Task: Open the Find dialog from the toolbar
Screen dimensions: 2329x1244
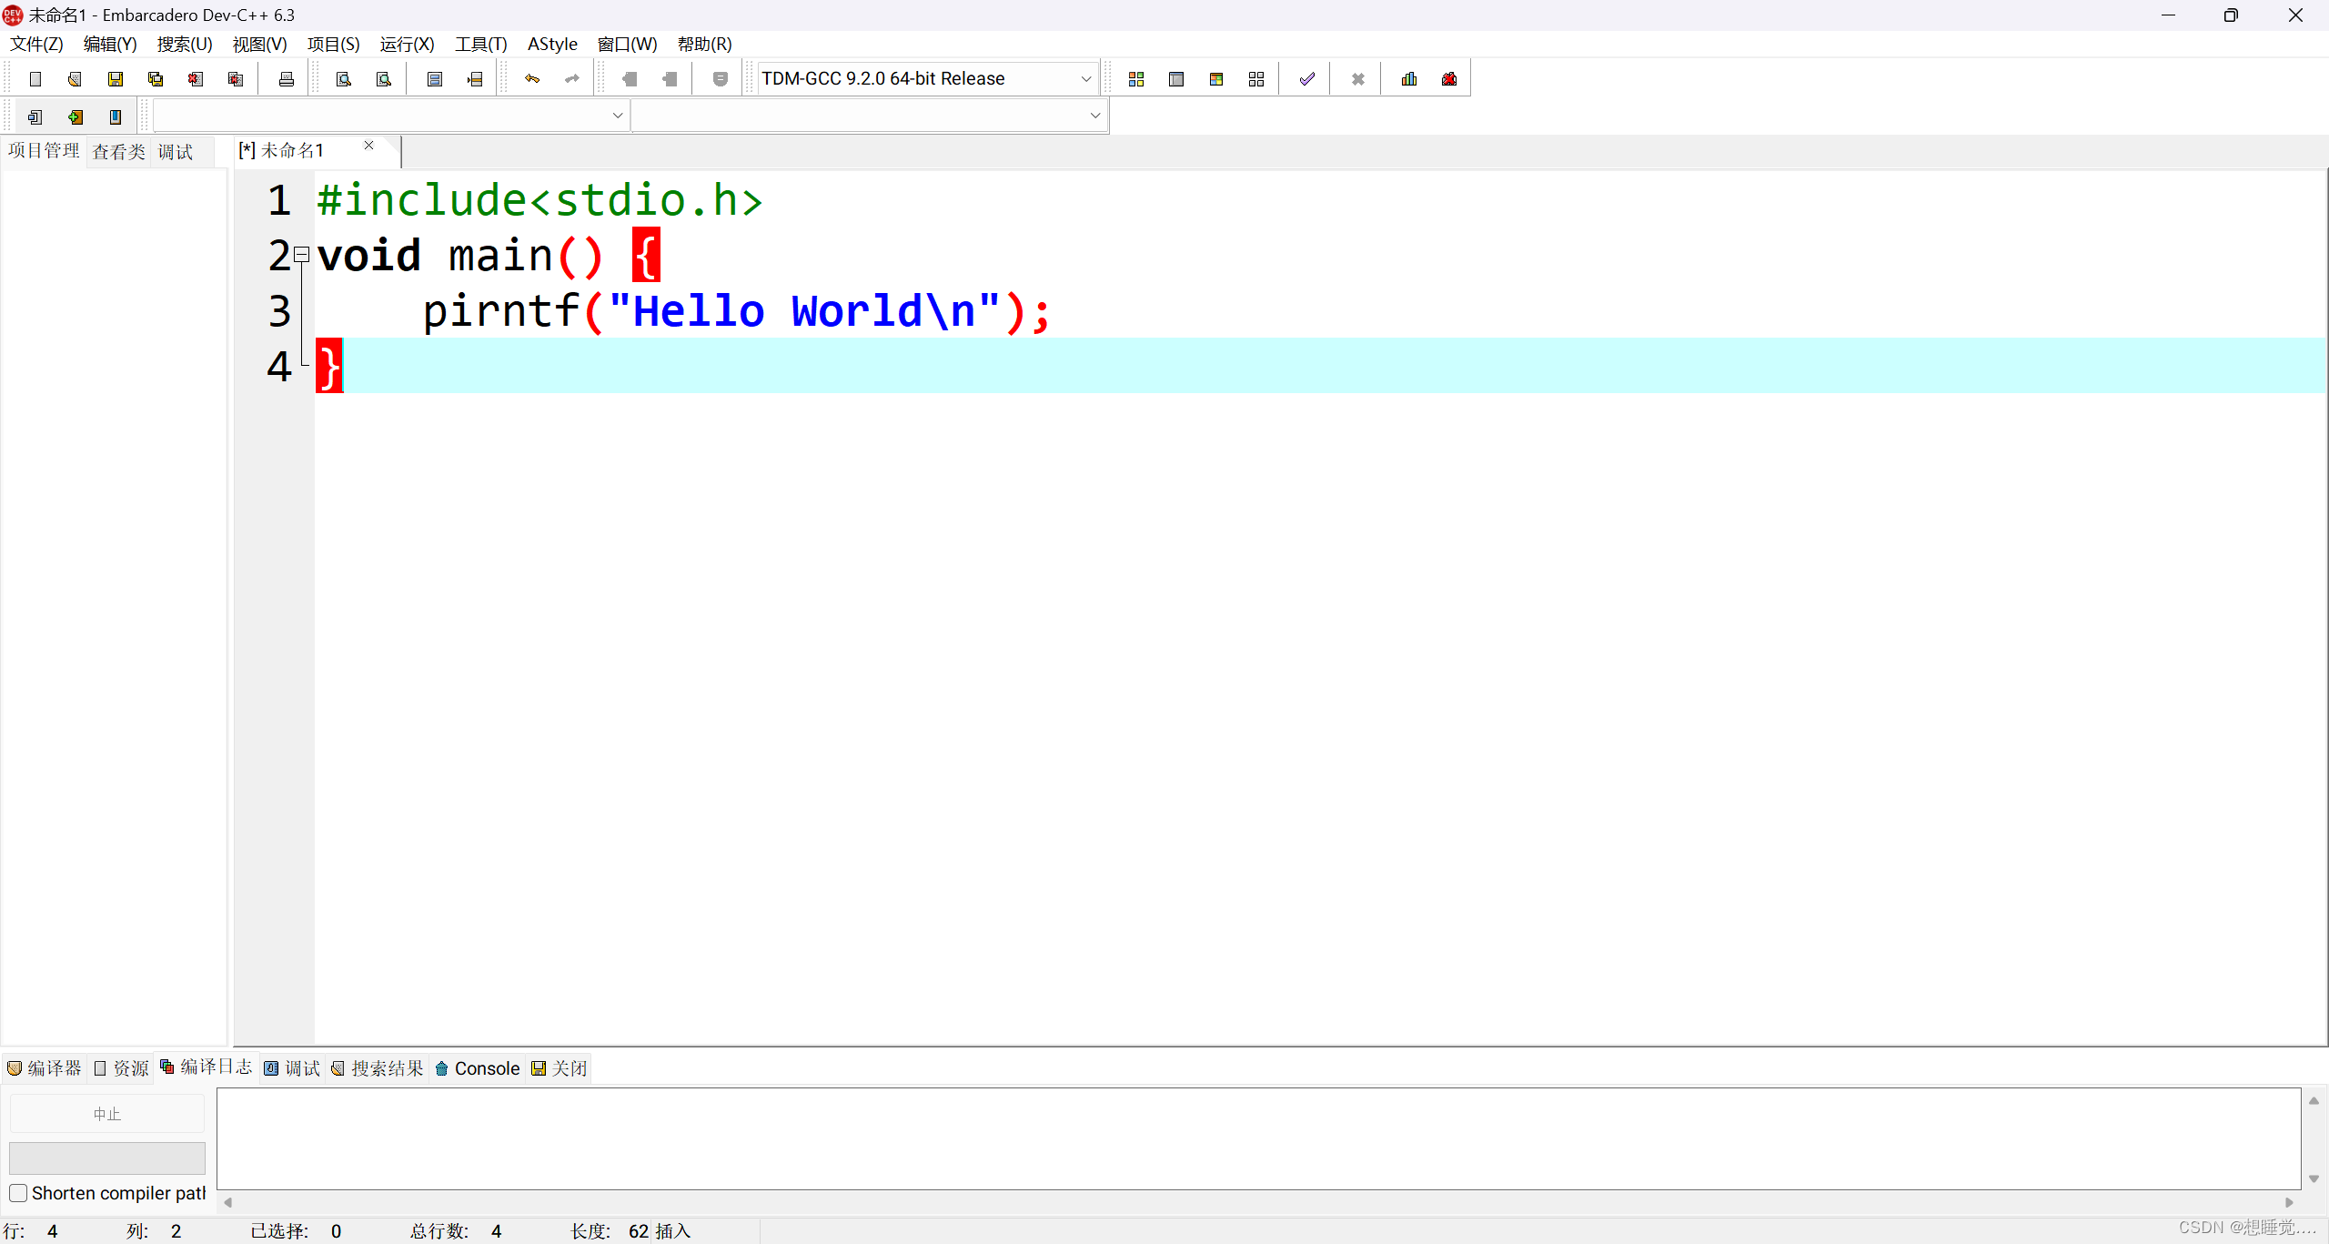Action: (x=343, y=78)
